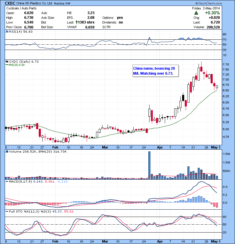Click the High value 6.730
This screenshot has width=235, height=244.
point(29,18)
